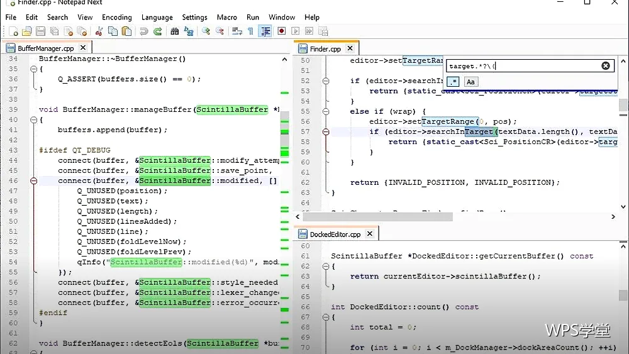This screenshot has width=629, height=354.
Task: Toggle regex mode in quick find
Action: click(454, 82)
